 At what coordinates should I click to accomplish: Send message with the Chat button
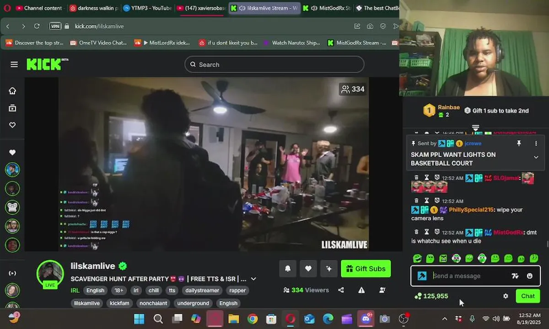pos(527,296)
